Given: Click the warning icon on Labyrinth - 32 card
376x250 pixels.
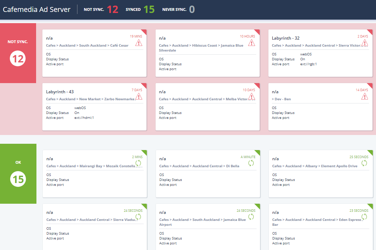Looking at the screenshot, I should click(364, 43).
